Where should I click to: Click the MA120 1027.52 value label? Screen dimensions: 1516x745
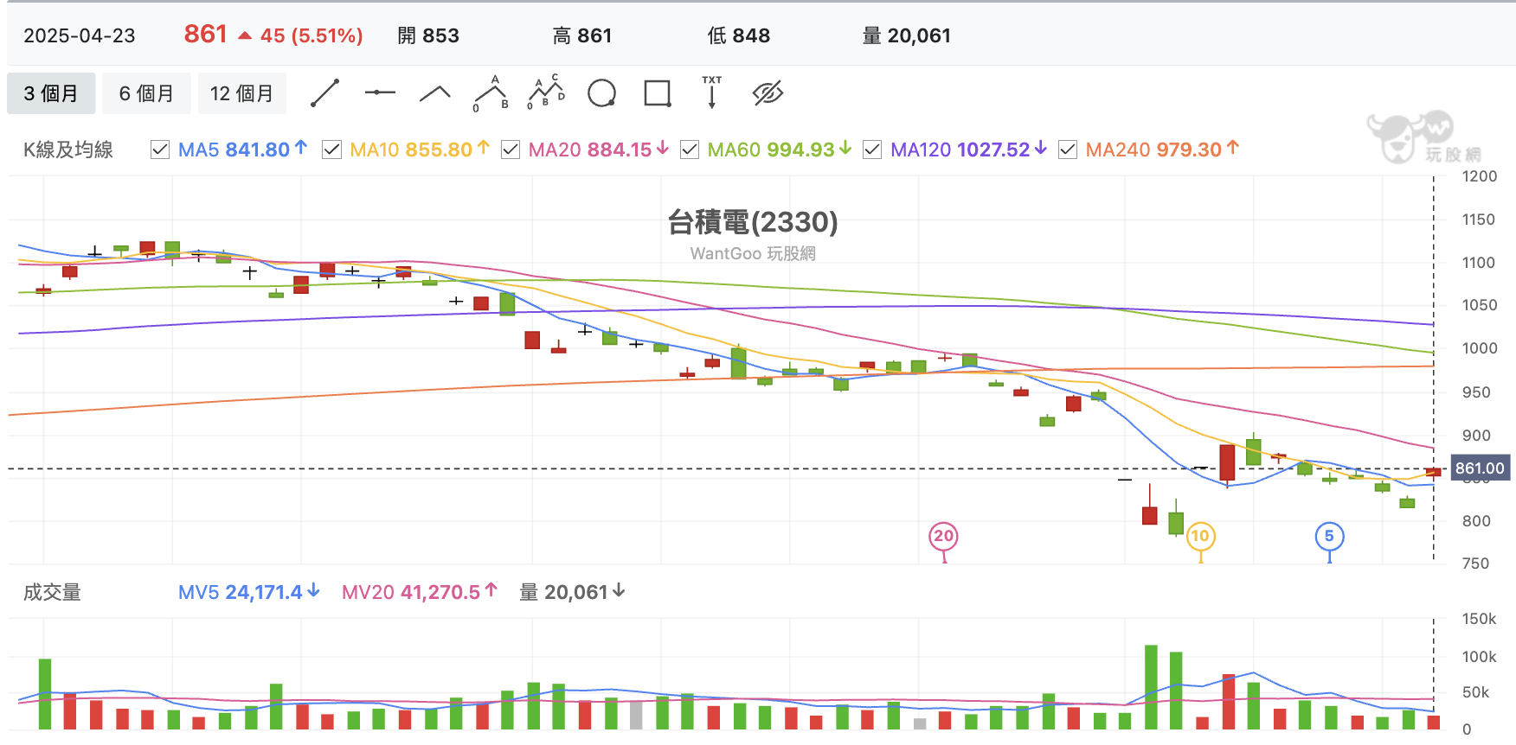[x=969, y=150]
